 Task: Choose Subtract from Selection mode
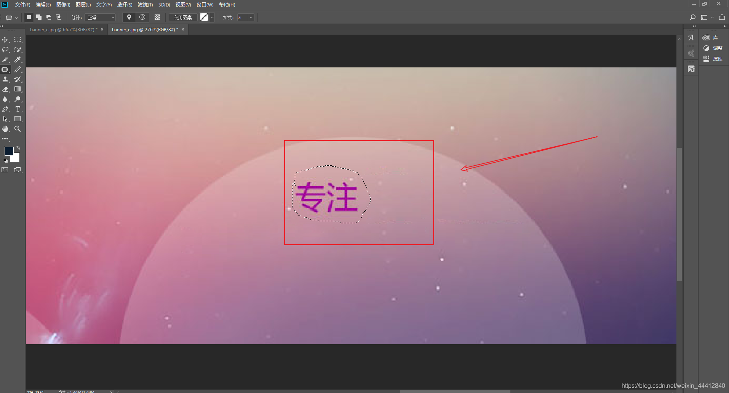(x=49, y=17)
